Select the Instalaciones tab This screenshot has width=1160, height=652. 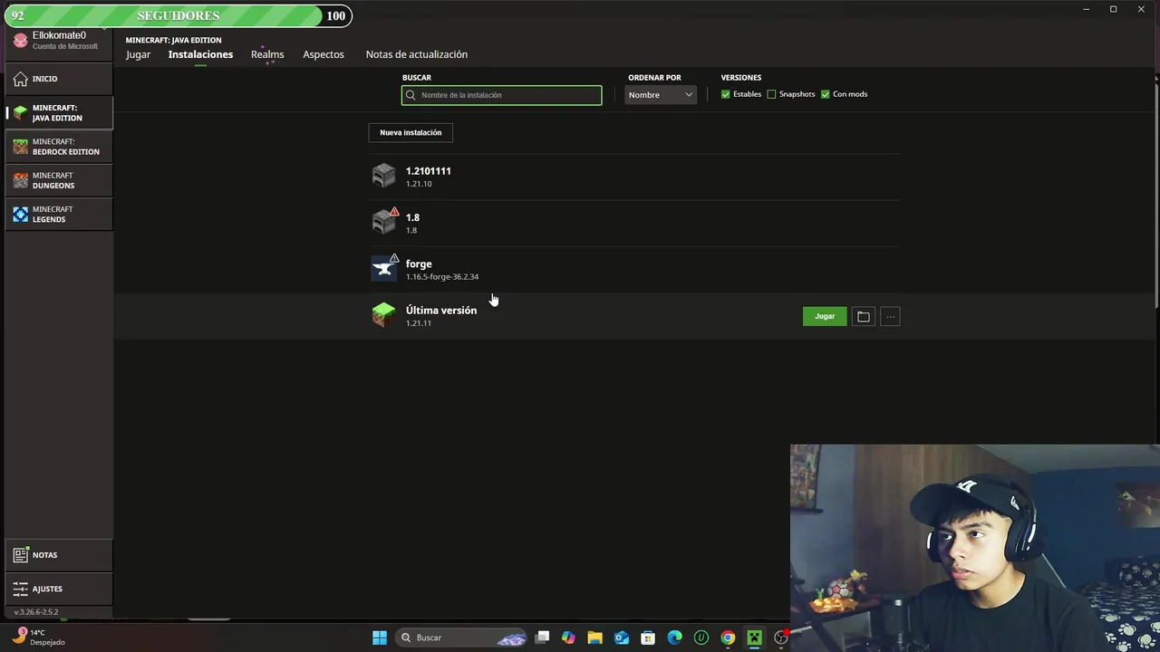click(x=200, y=54)
